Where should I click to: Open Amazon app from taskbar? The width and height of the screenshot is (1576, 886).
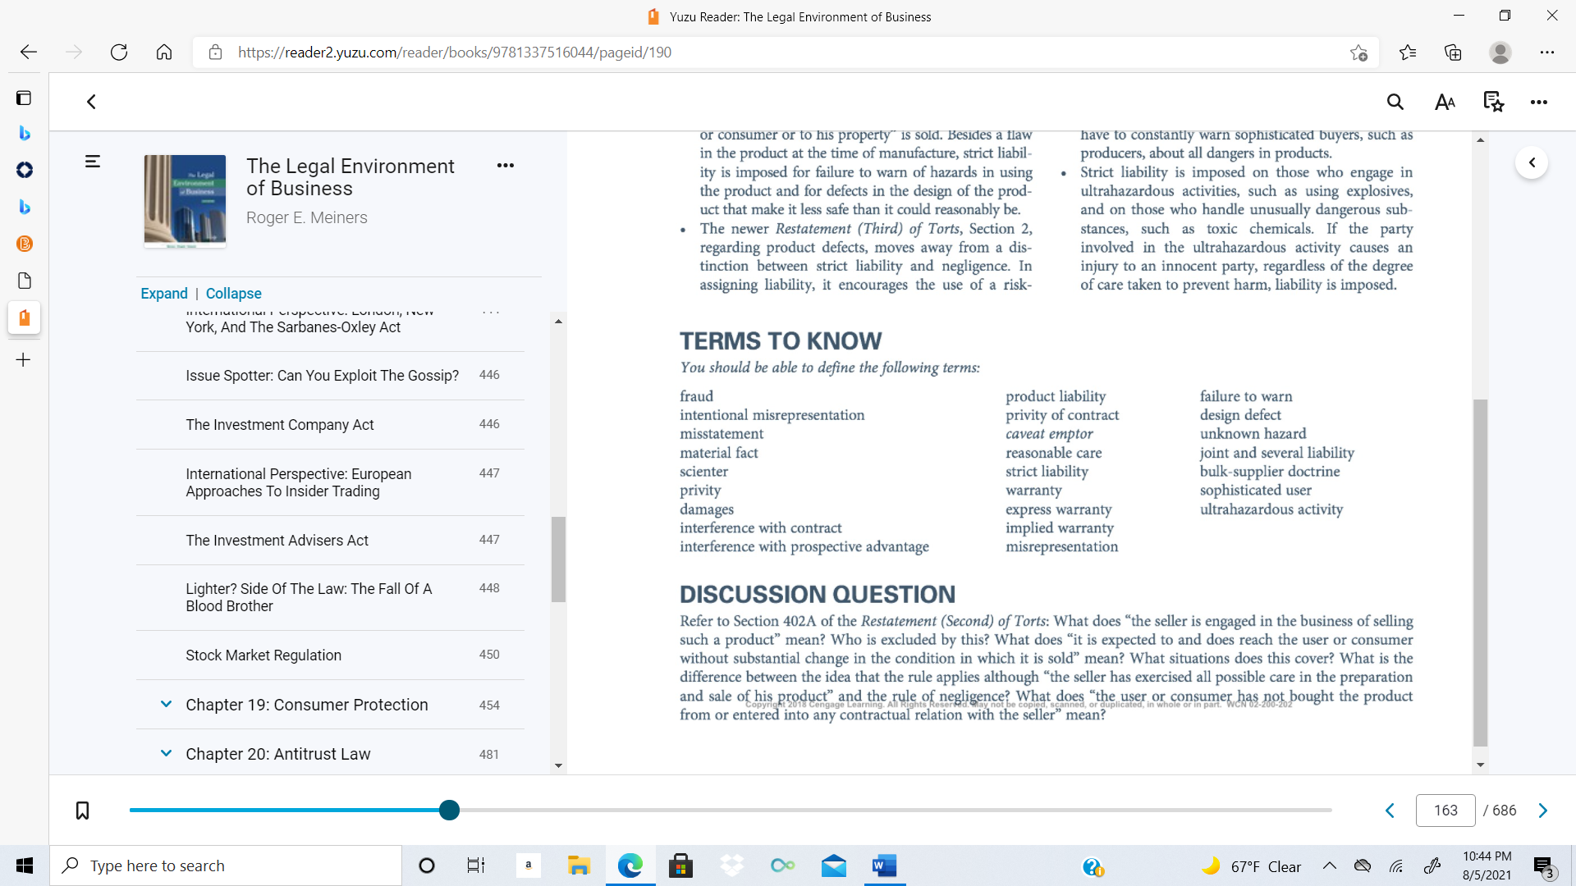click(529, 865)
